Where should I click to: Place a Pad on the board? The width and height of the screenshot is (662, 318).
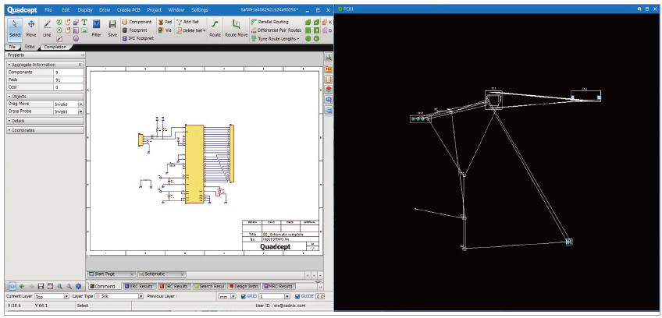165,22
